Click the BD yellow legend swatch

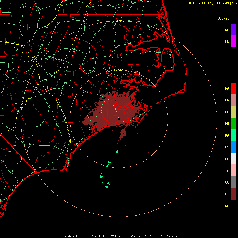(234, 112)
